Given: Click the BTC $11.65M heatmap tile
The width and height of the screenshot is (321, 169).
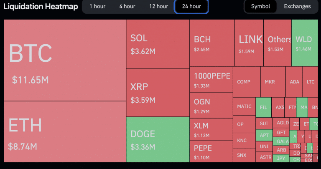Looking at the screenshot, I should pyautogui.click(x=65, y=61).
